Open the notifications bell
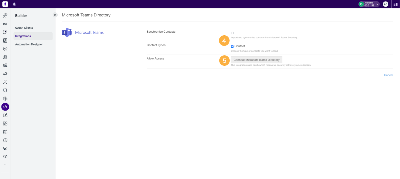Screen dimensions: 400x179 pos(14,4)
